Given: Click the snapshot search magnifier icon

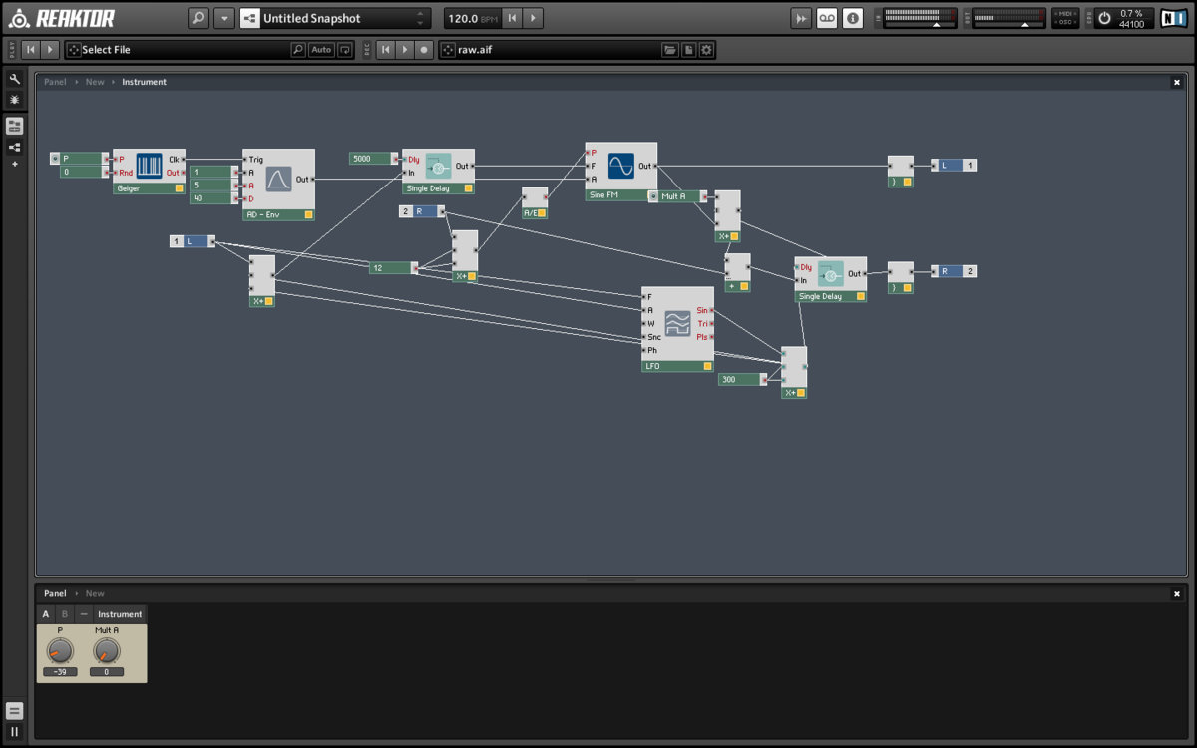Looking at the screenshot, I should [199, 18].
